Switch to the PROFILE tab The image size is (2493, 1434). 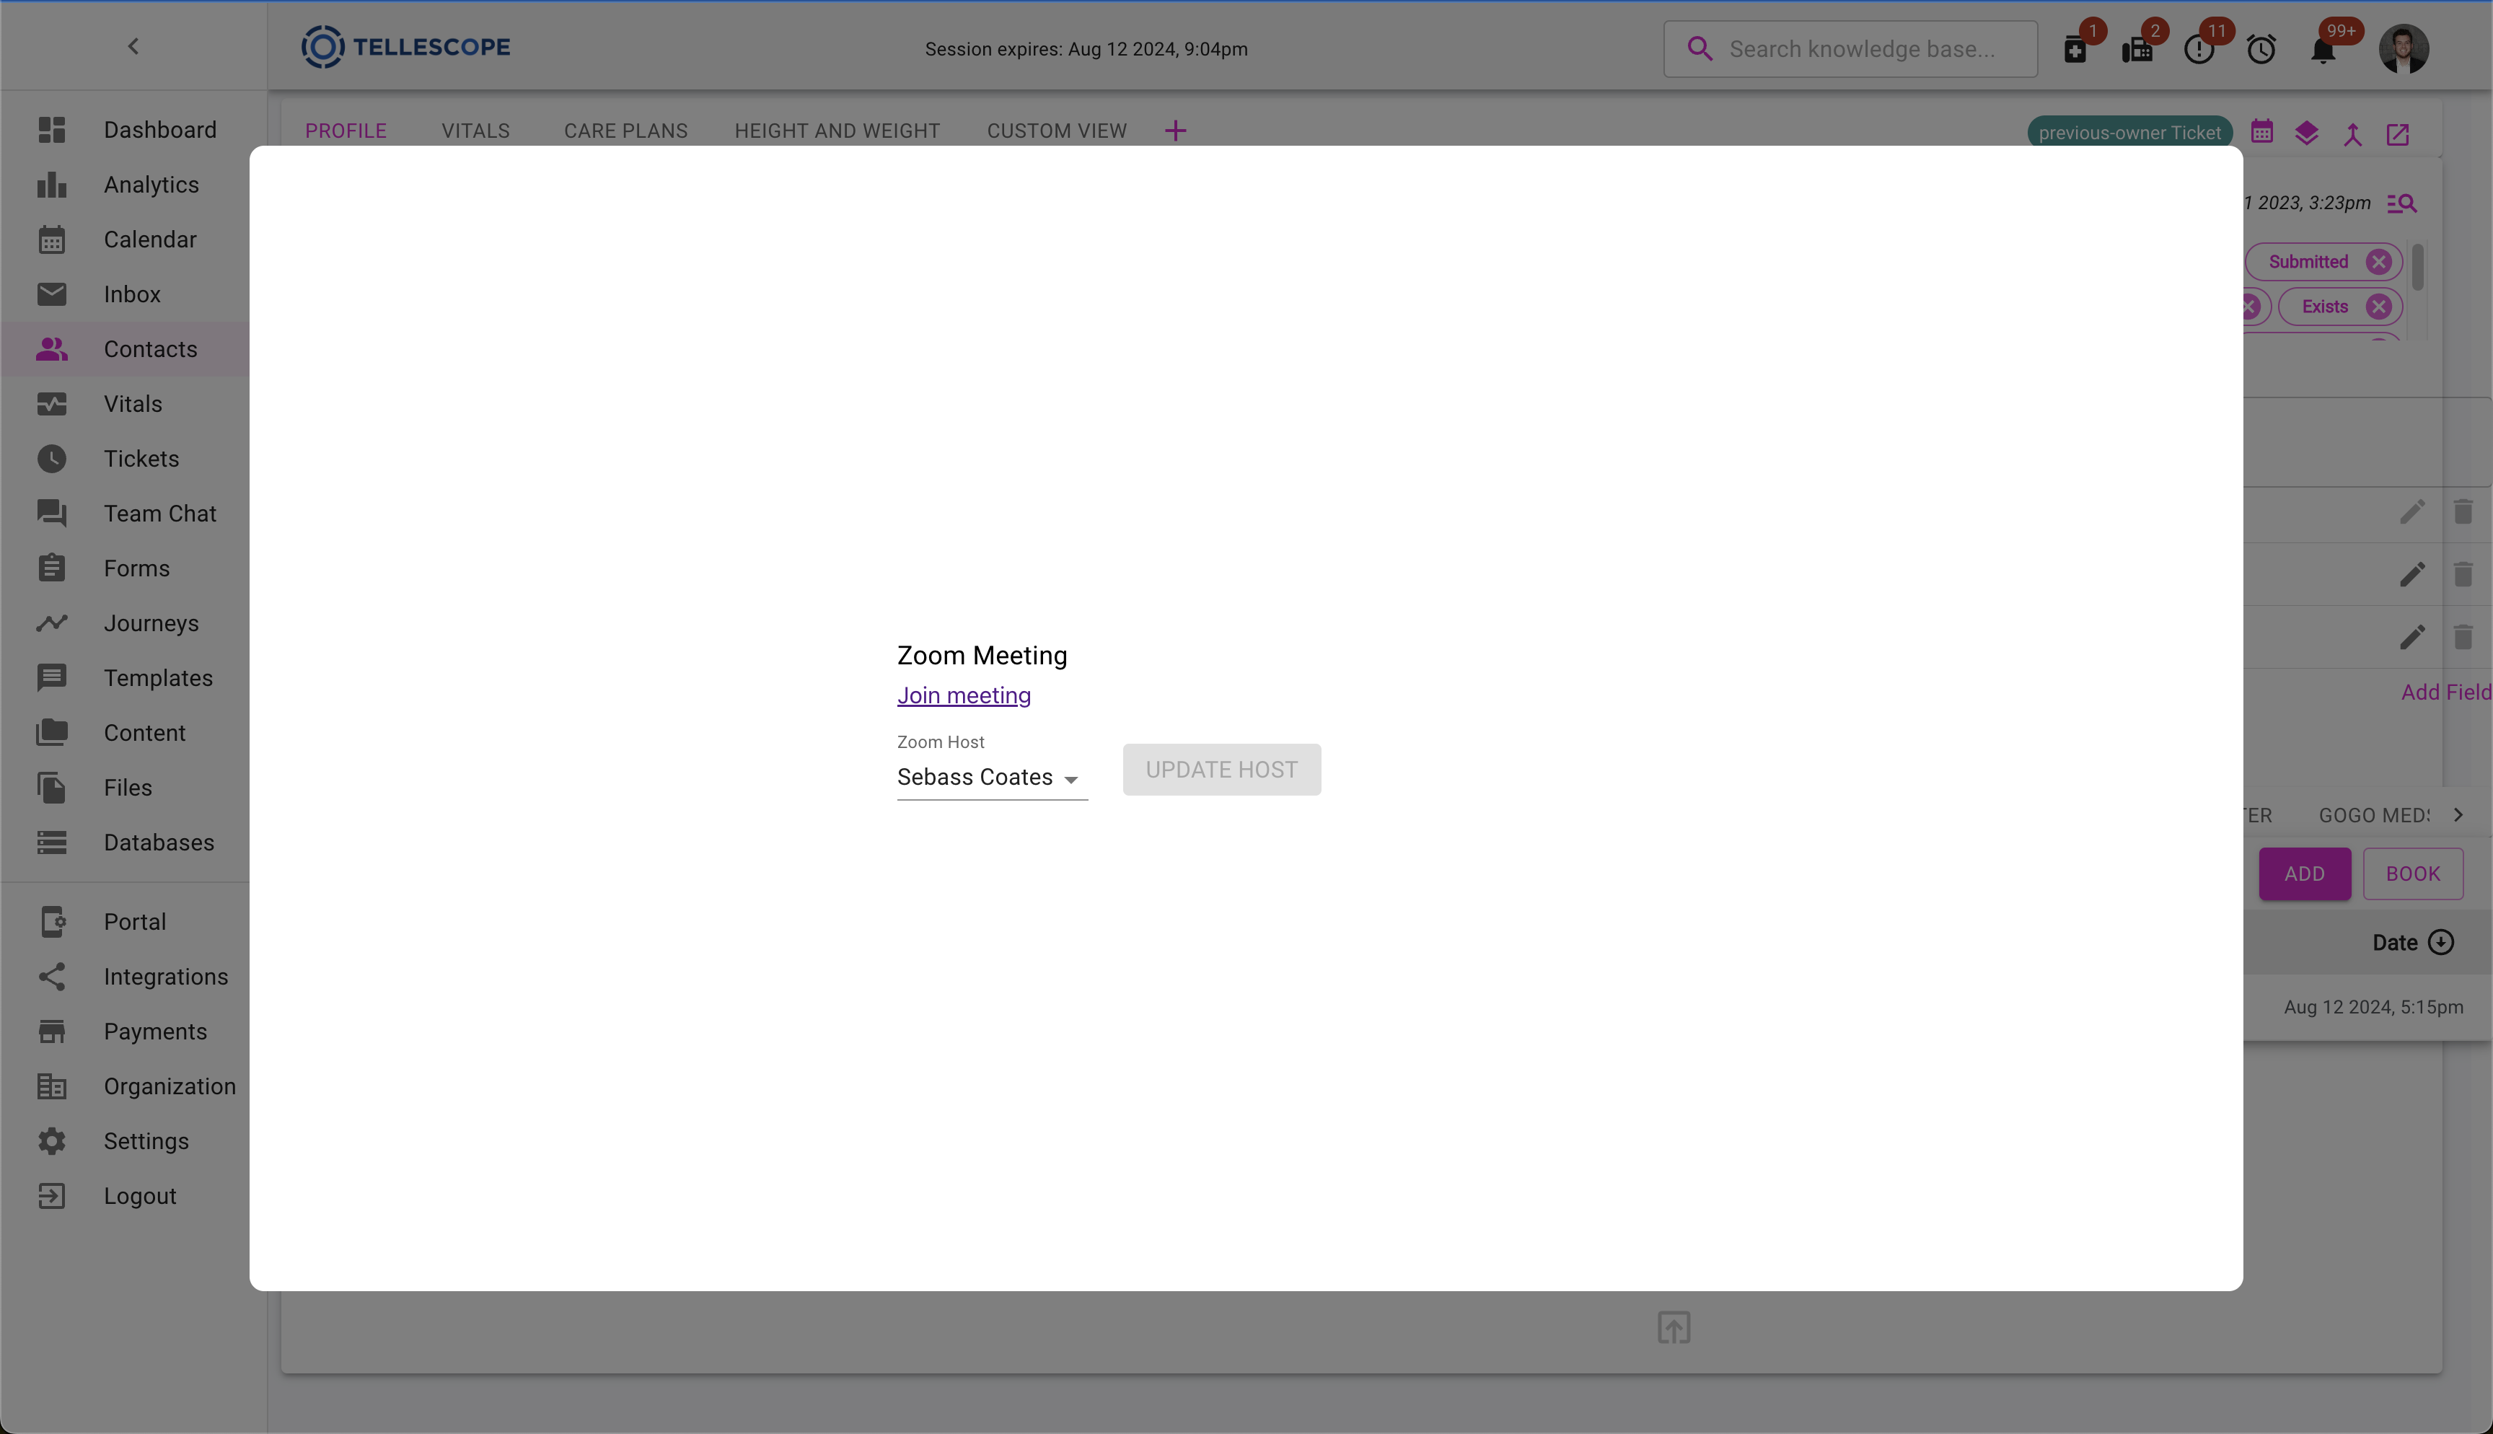[346, 130]
